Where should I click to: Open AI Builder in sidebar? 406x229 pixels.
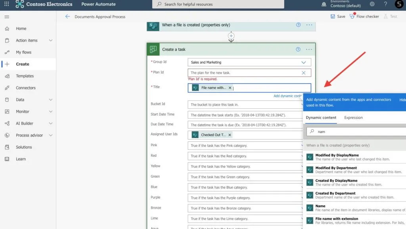(25, 123)
